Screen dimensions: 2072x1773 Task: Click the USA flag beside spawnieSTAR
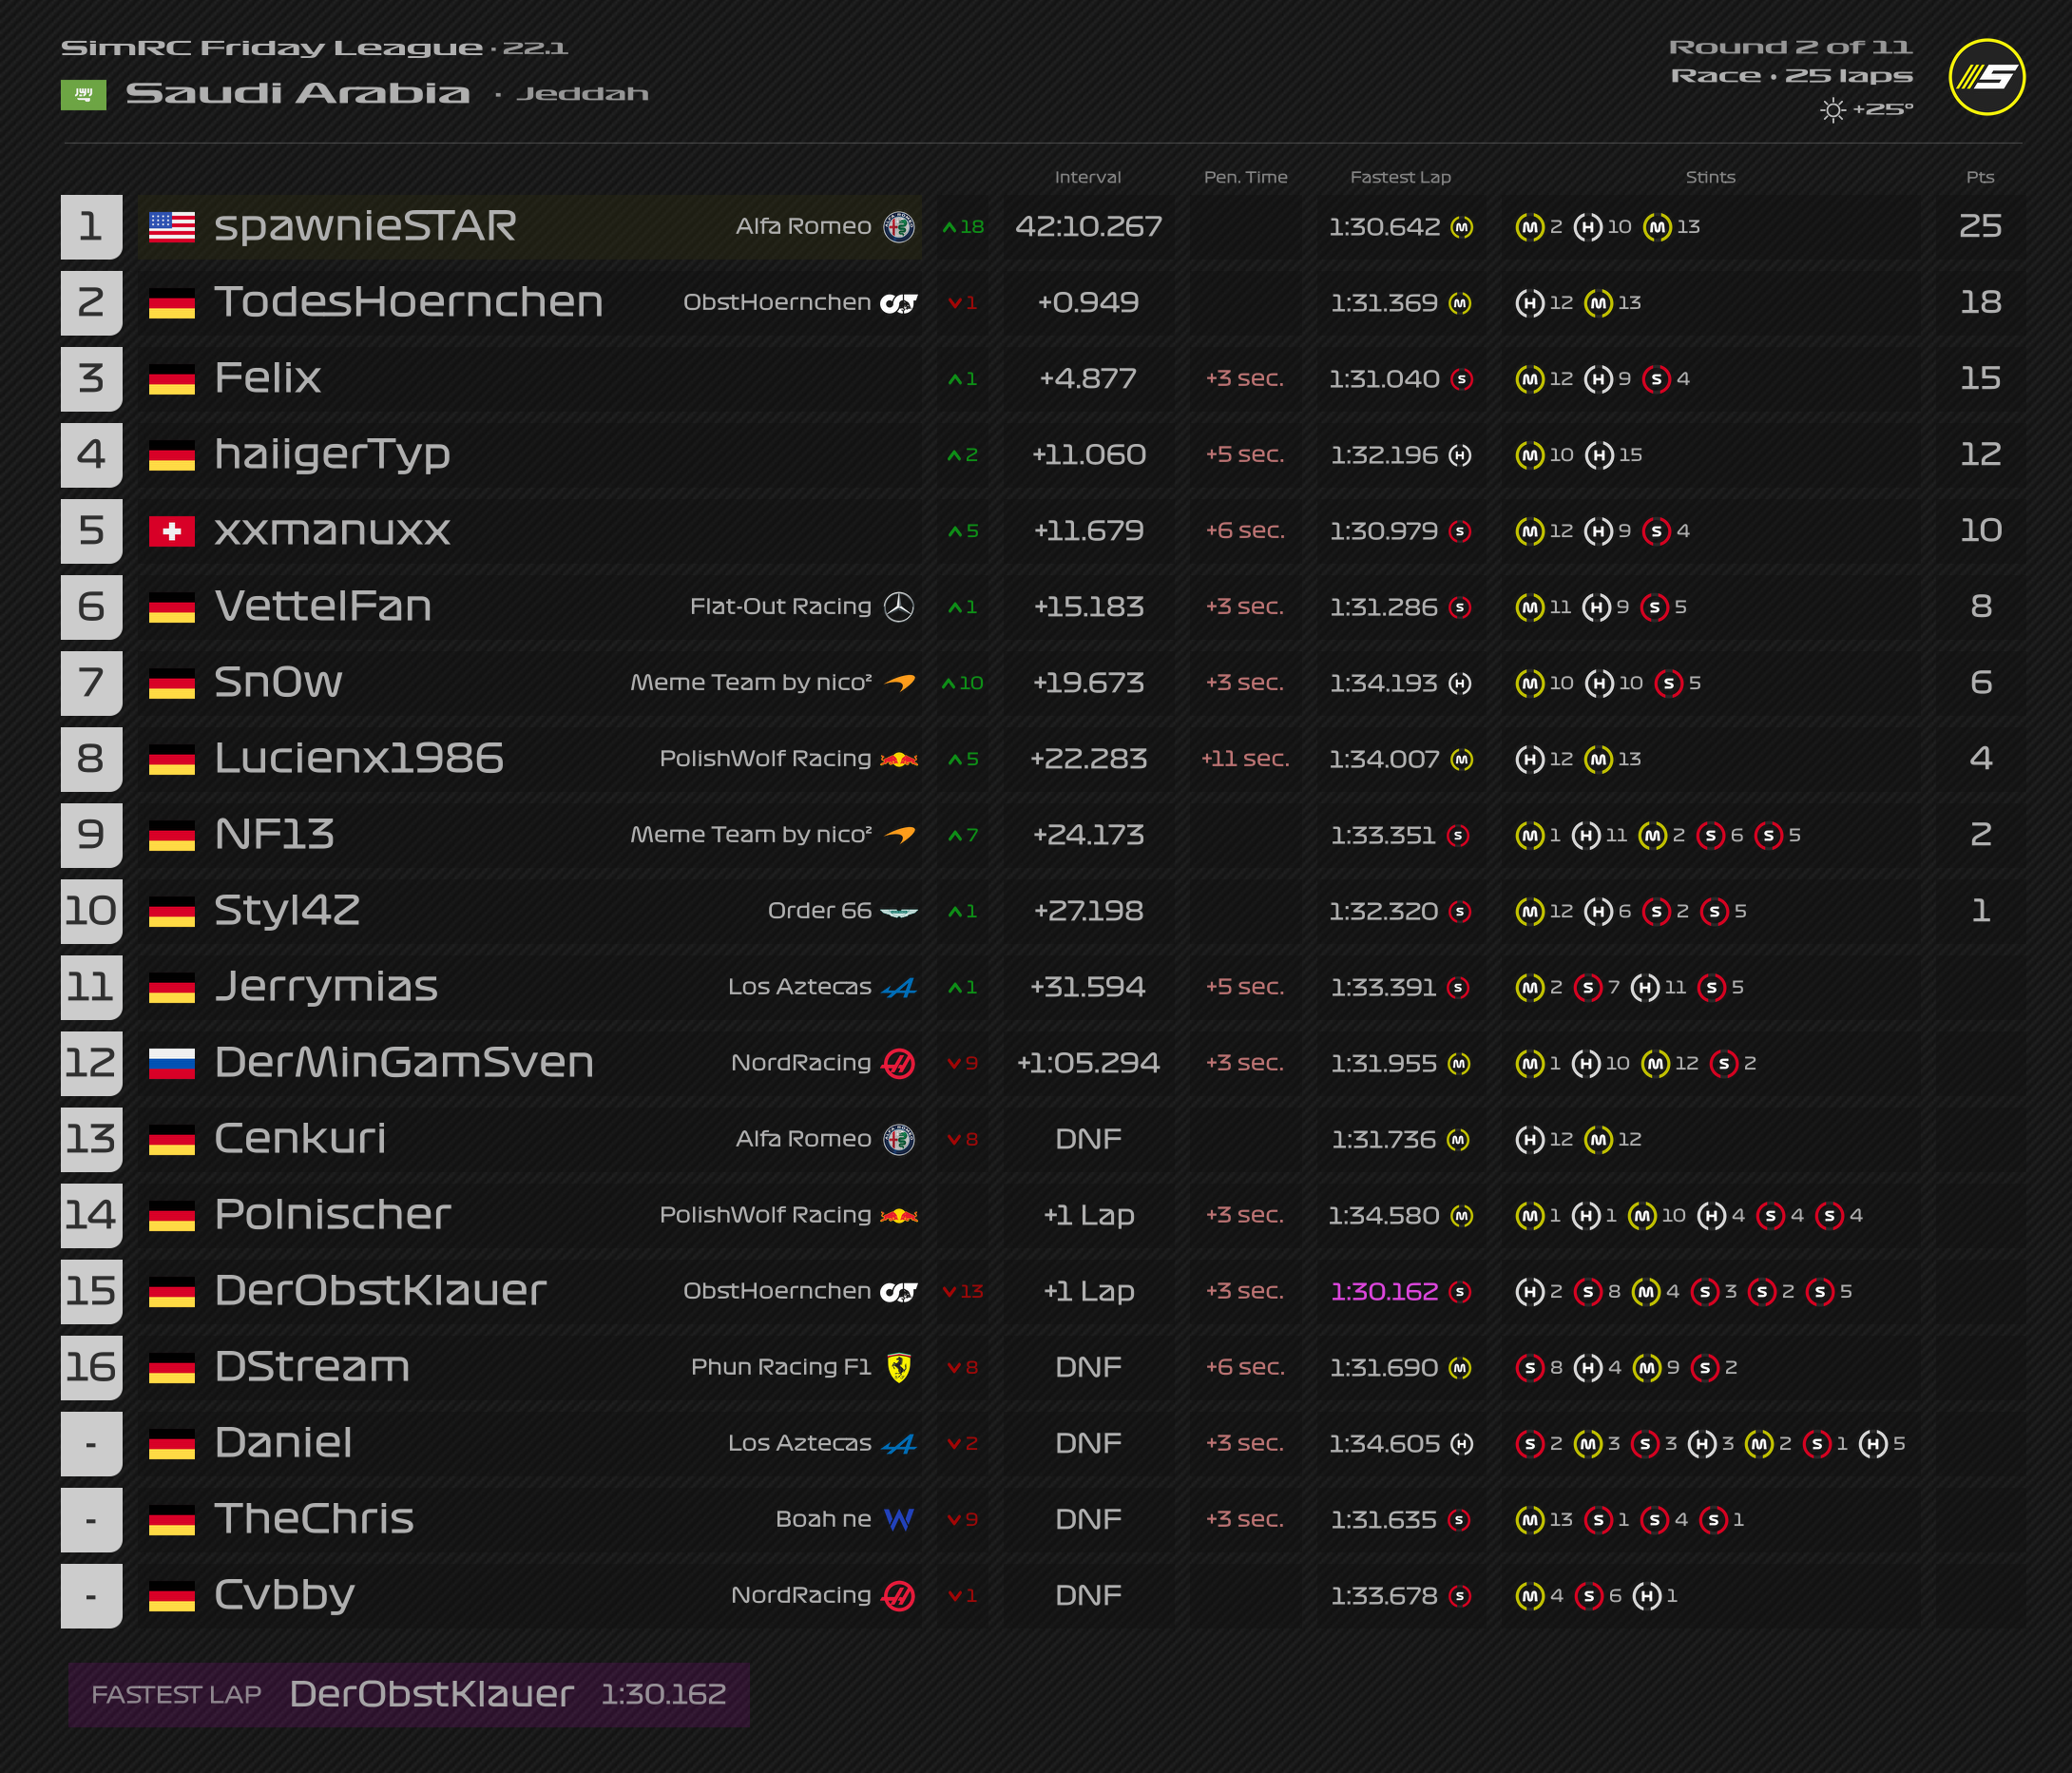click(x=171, y=227)
